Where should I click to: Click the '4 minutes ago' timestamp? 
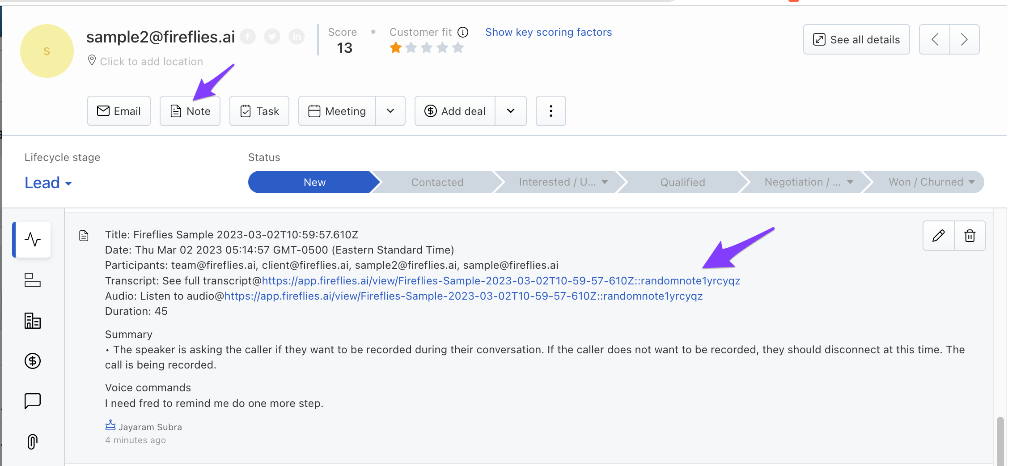click(x=136, y=440)
